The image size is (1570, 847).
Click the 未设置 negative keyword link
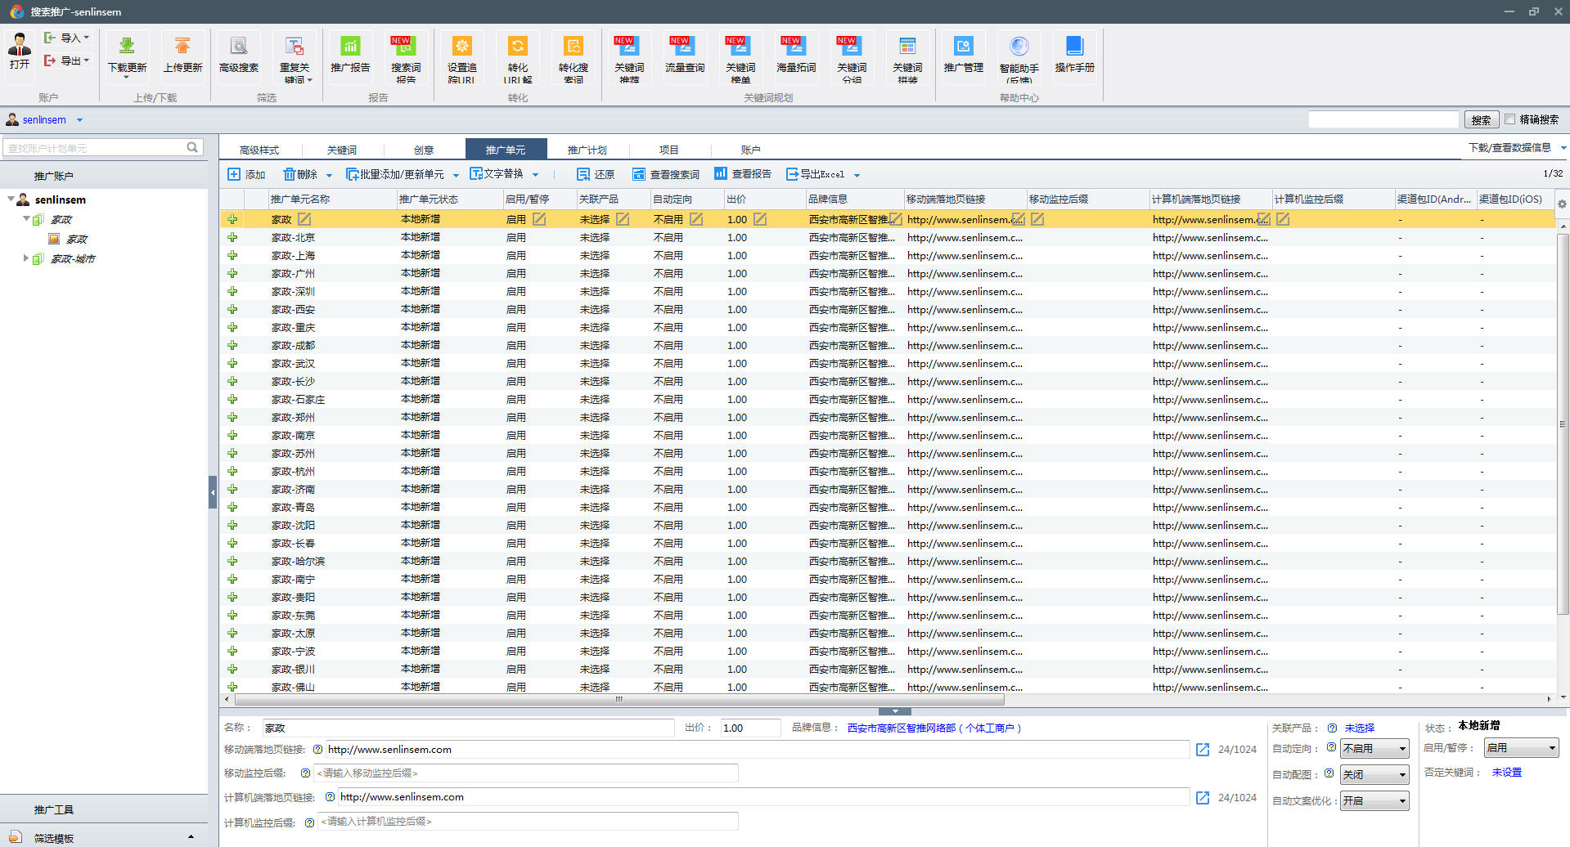pyautogui.click(x=1506, y=773)
